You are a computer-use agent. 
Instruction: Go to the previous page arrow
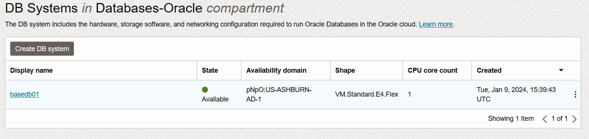point(545,119)
